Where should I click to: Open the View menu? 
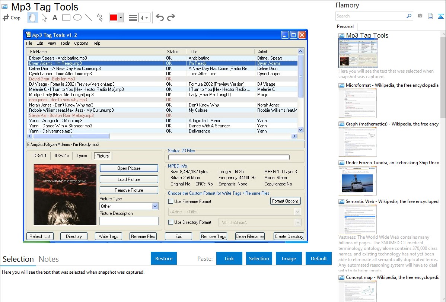click(x=52, y=43)
